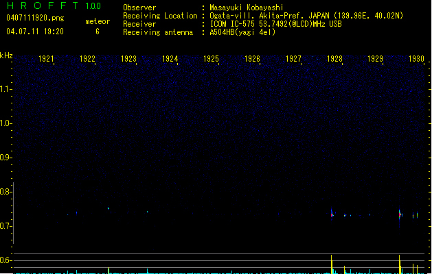Click the HROFFT 1.0.0 title text
The image size is (432, 274).
point(54,5)
